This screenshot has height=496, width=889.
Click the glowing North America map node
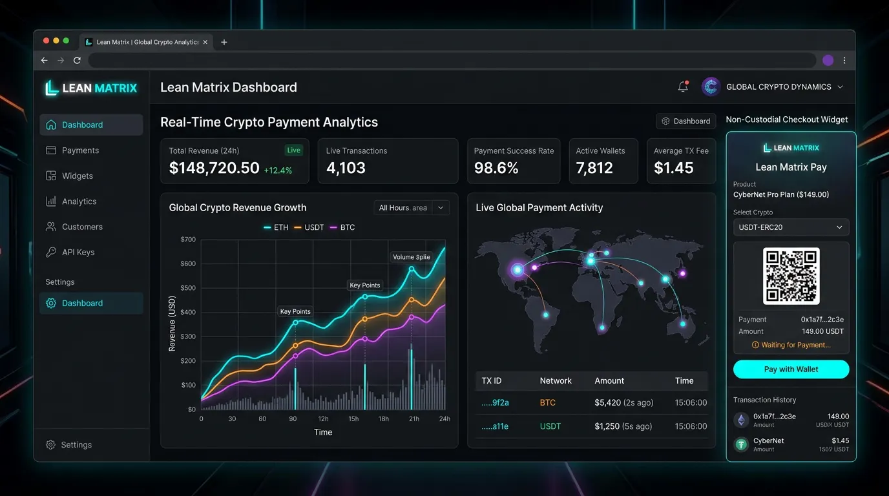(518, 270)
